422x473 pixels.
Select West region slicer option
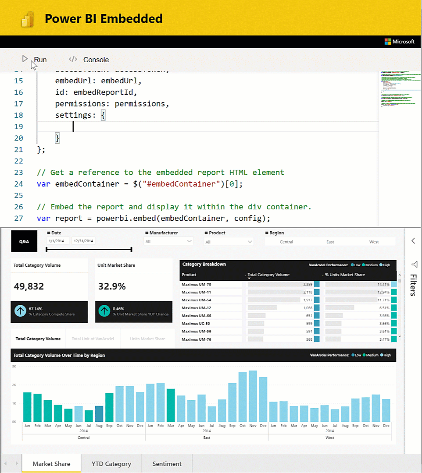[374, 242]
